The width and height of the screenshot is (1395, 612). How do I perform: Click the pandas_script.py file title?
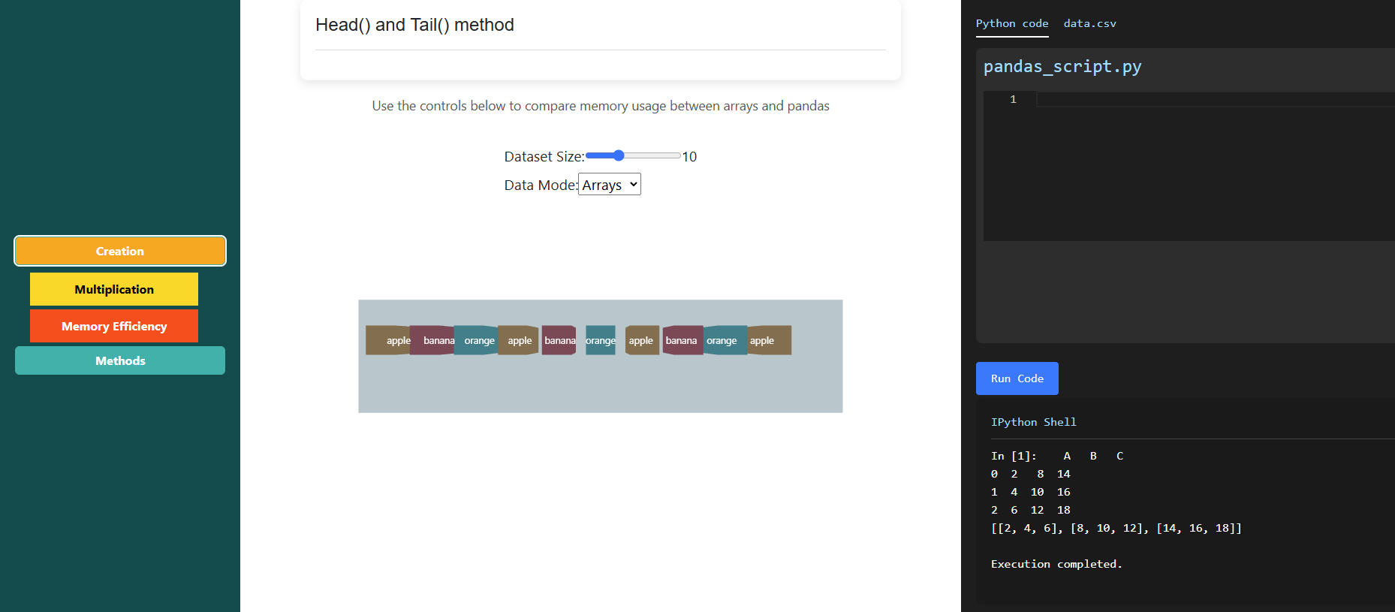(1062, 67)
